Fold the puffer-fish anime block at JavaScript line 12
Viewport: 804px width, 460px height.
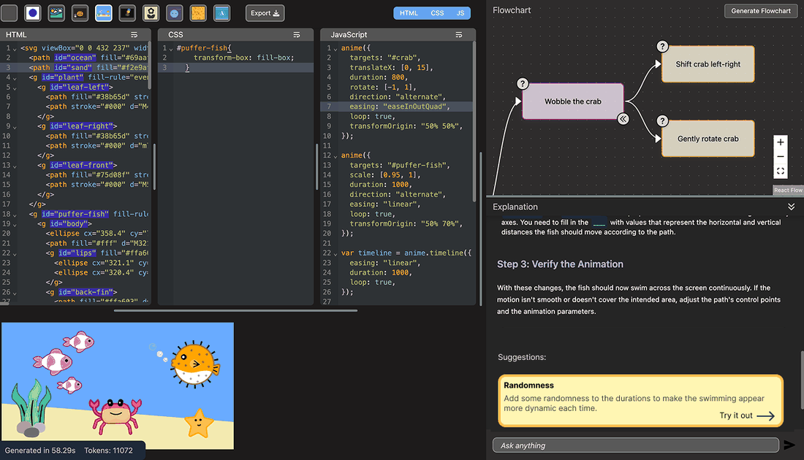(x=335, y=156)
